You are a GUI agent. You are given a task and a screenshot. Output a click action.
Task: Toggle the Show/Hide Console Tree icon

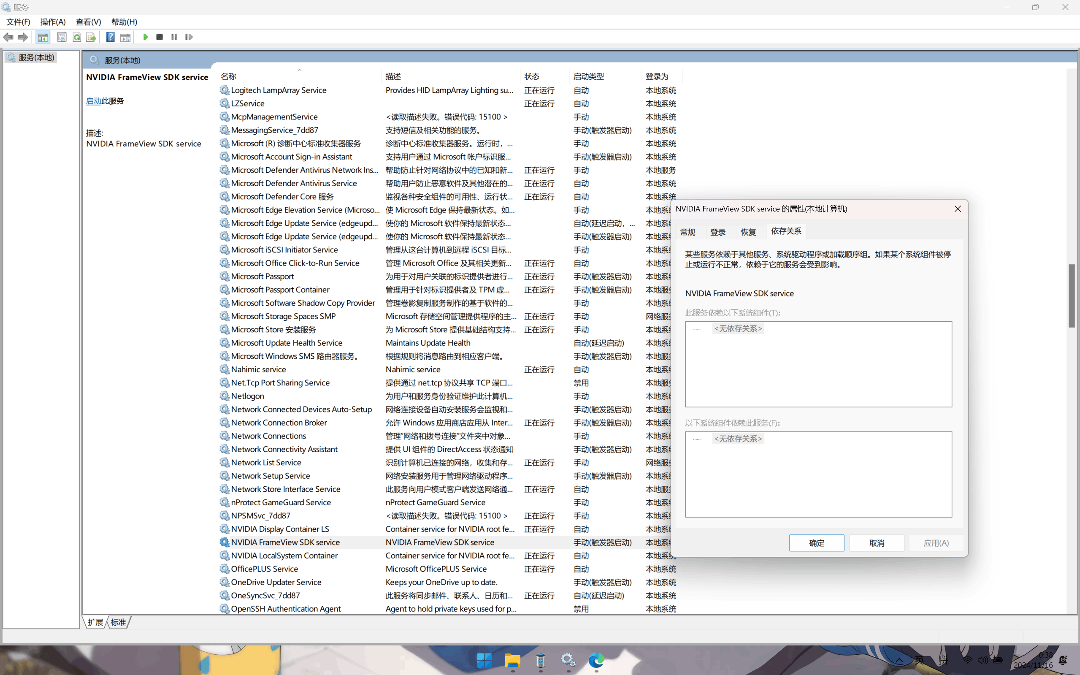(x=43, y=37)
